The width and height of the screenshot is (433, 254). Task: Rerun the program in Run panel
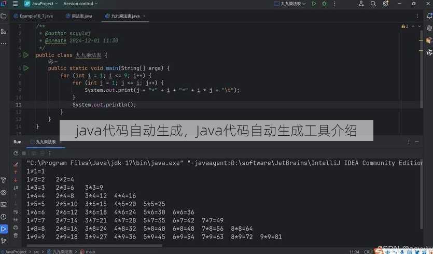[16, 153]
